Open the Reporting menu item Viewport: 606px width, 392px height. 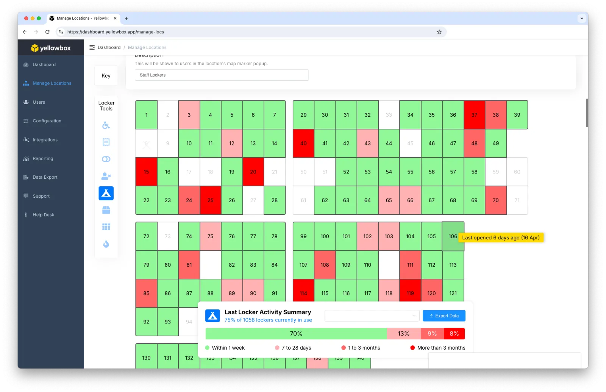(x=43, y=159)
